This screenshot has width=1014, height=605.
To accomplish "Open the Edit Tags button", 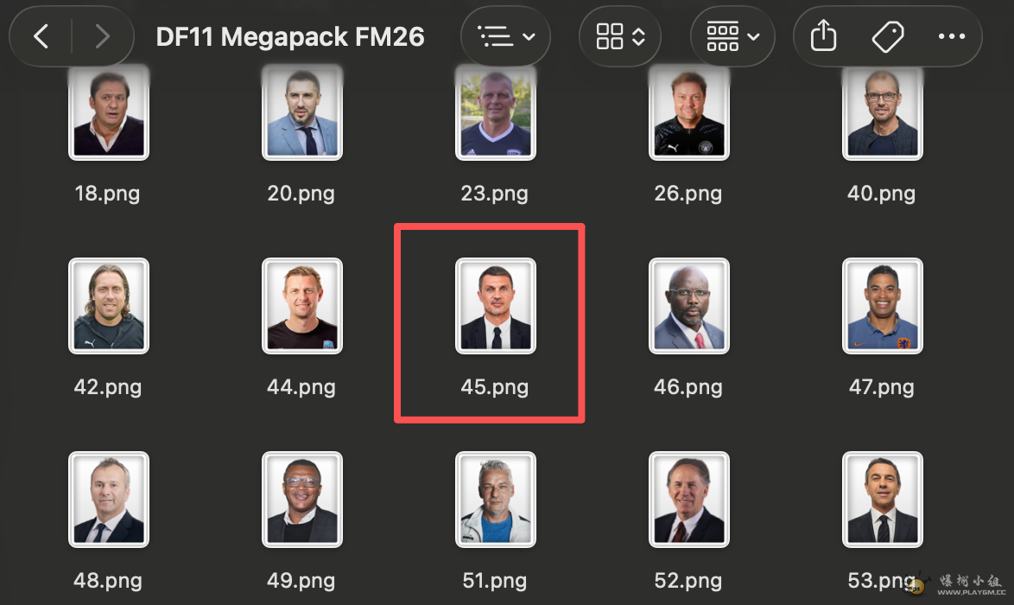I will pos(887,36).
